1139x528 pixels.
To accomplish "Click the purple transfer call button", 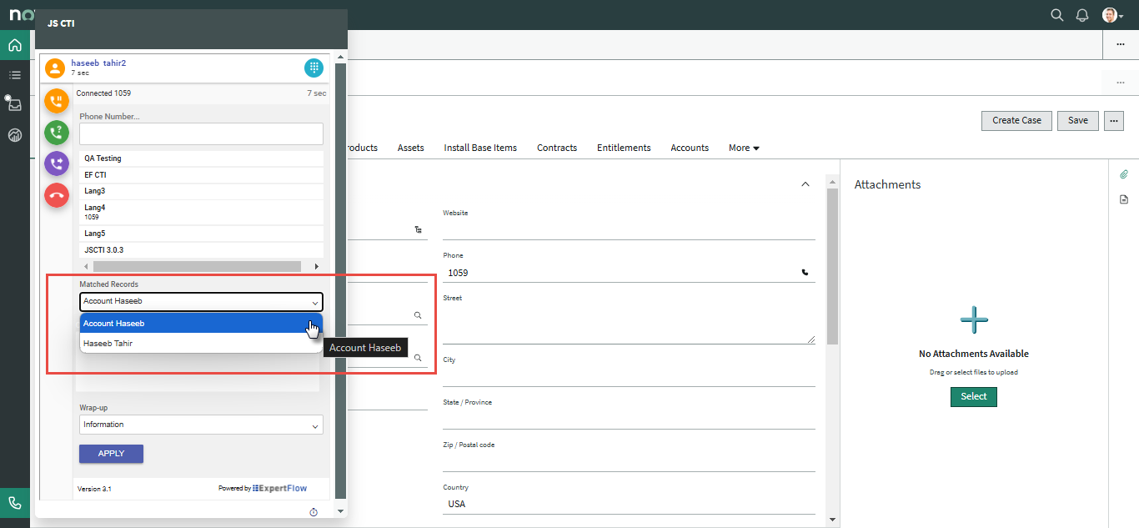I will pos(57,163).
